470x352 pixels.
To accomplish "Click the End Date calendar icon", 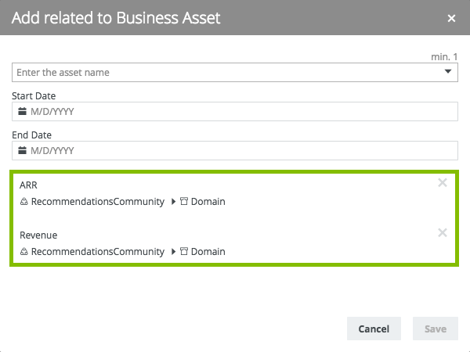I will click(x=23, y=151).
